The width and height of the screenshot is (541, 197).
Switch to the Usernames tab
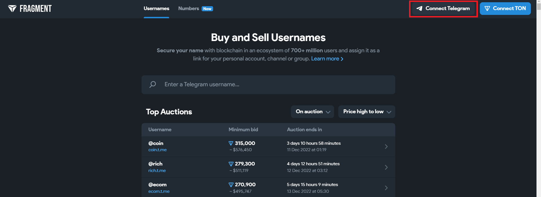point(156,8)
